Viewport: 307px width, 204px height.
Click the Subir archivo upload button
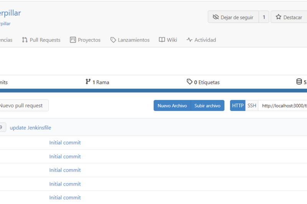point(208,106)
